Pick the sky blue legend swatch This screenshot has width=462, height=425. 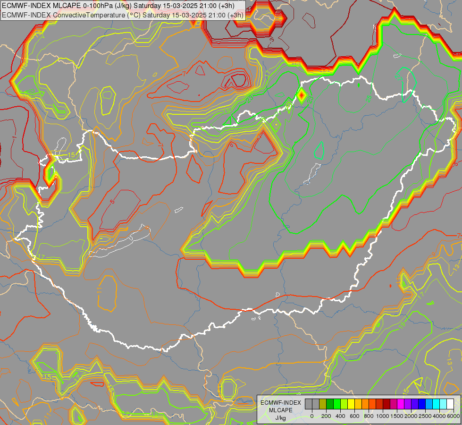429,404
